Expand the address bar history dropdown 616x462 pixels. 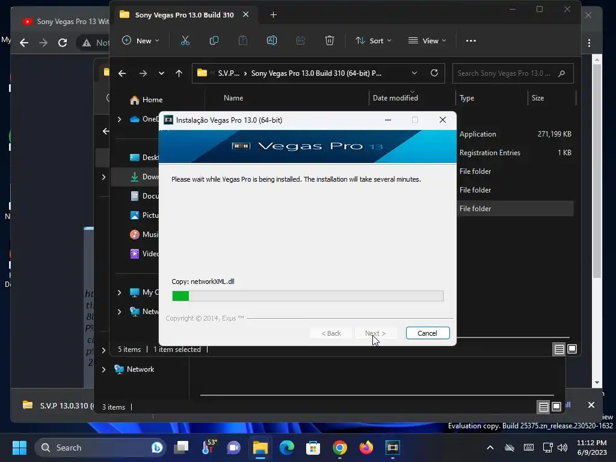click(414, 73)
